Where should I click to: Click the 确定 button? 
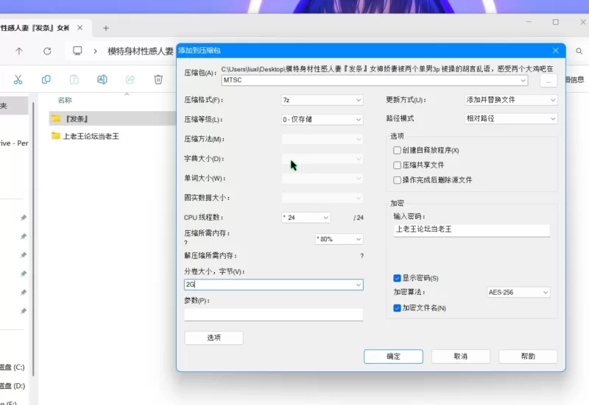[x=393, y=356]
